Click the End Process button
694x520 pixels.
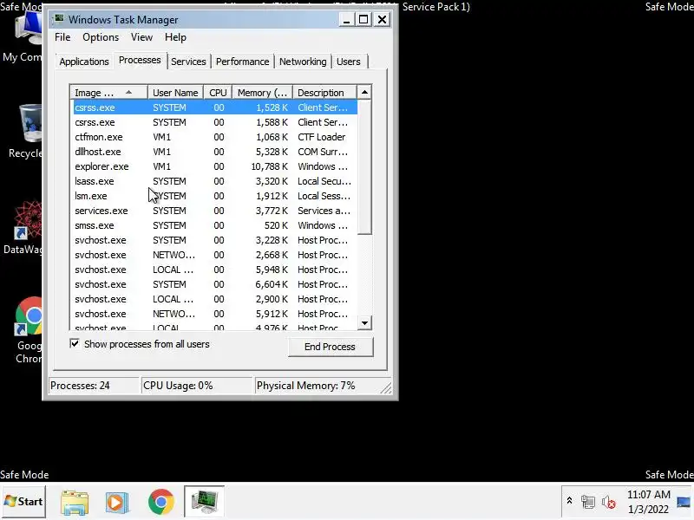[x=331, y=347]
